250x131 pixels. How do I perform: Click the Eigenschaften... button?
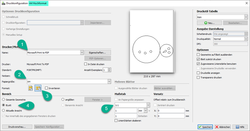pyautogui.click(x=98, y=52)
